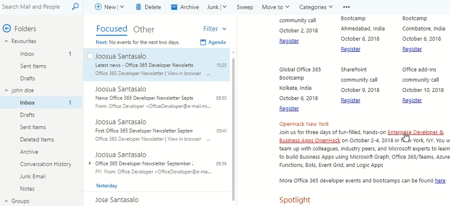Open the Agenda calendar icon

pos(204,42)
